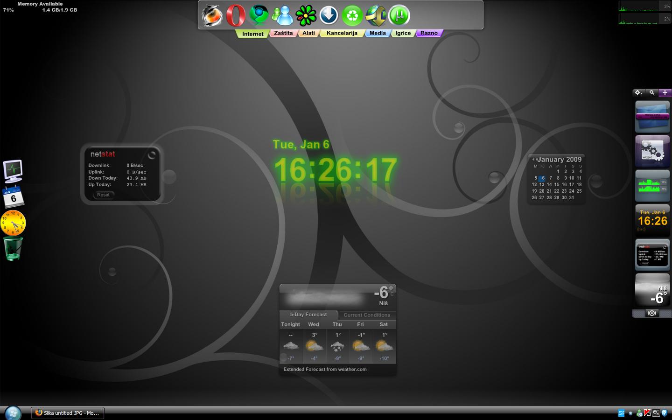Click the large green digital clock time

point(335,170)
